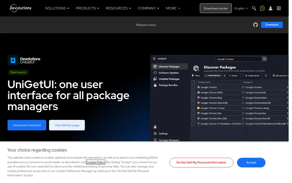Open the user account icon
Viewport: 292px width, 183px height.
tap(270, 8)
